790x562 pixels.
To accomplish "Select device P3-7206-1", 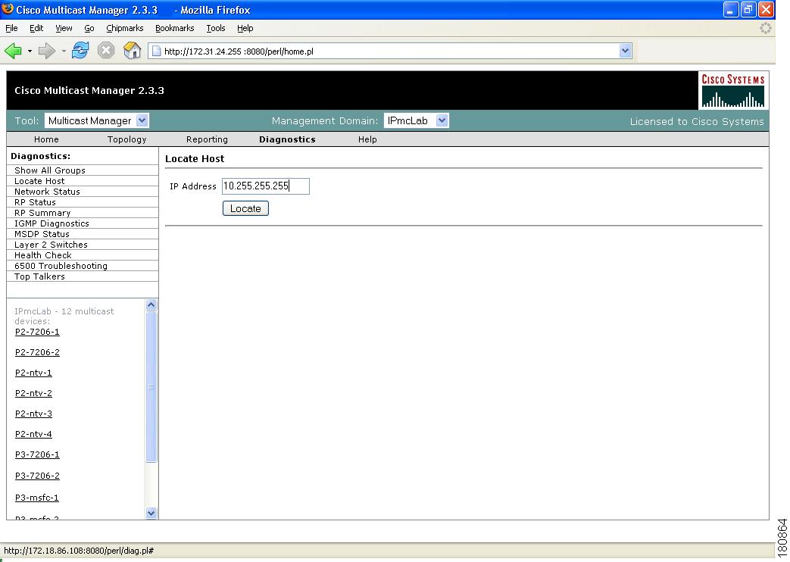I will click(37, 454).
